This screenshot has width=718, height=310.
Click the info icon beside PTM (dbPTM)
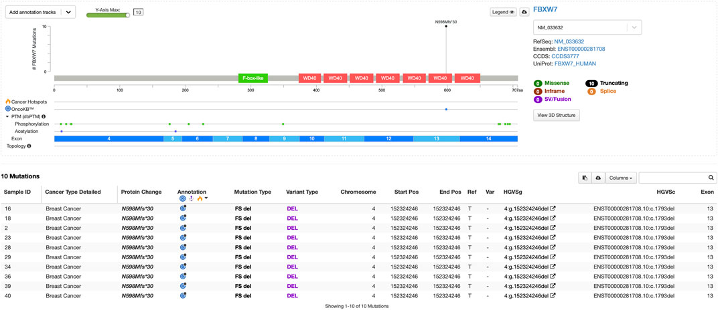[44, 116]
